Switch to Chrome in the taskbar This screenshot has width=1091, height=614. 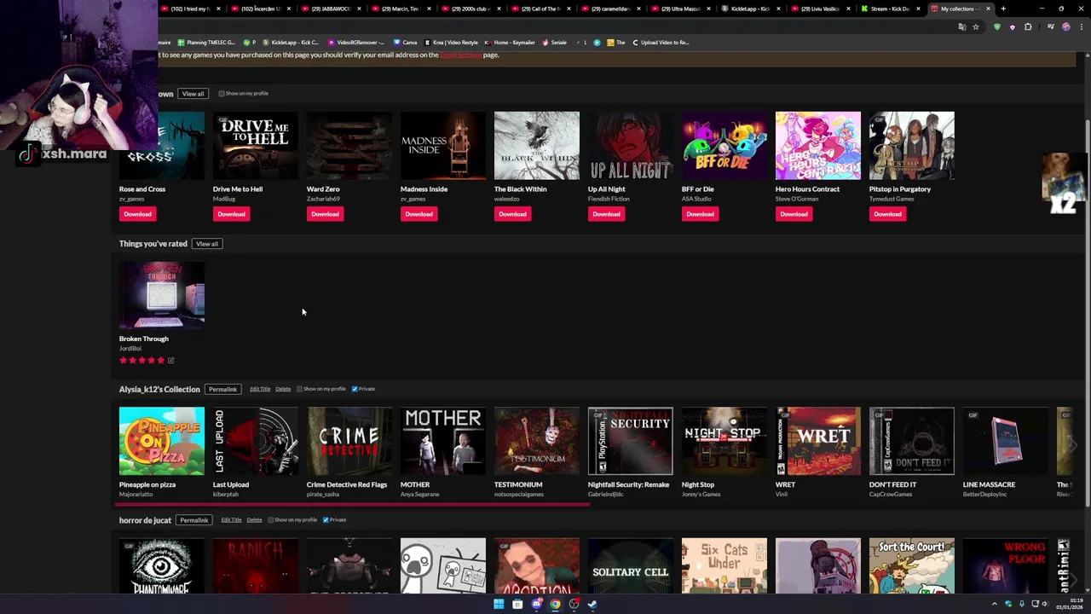tap(555, 605)
